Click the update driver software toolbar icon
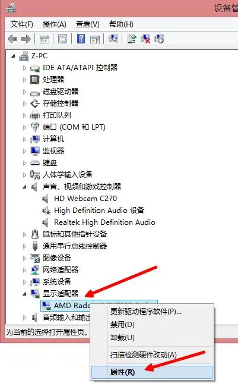Screen dimensions: 238x383 pos(132,39)
